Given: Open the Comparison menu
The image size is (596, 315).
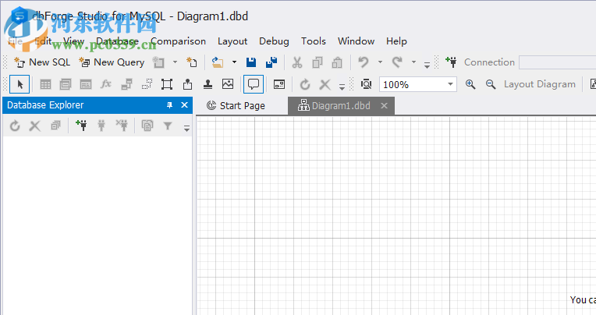Looking at the screenshot, I should tap(179, 41).
